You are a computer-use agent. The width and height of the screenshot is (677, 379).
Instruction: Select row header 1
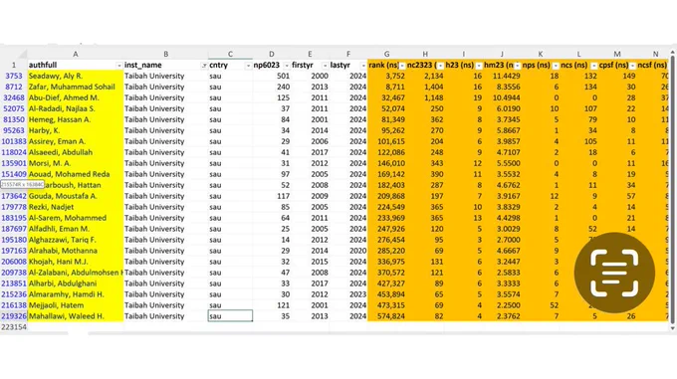point(14,65)
